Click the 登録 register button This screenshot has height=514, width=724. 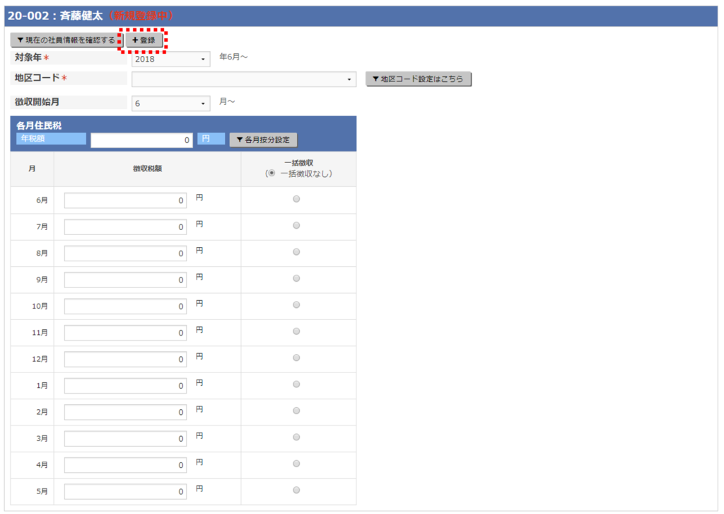click(x=144, y=40)
